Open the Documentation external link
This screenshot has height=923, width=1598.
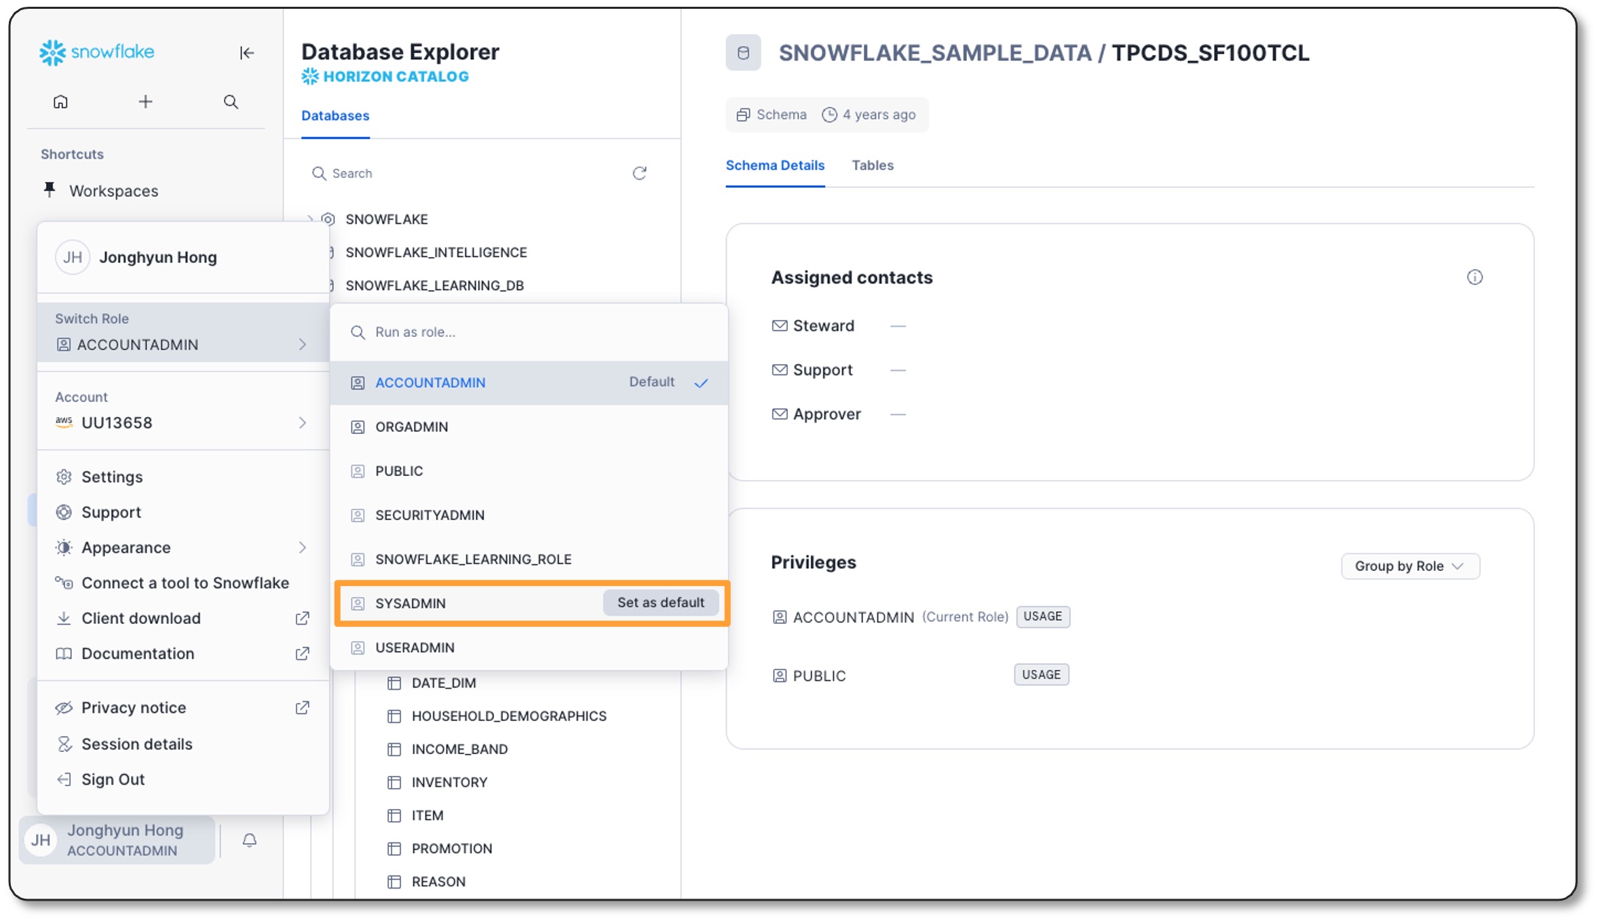138,653
